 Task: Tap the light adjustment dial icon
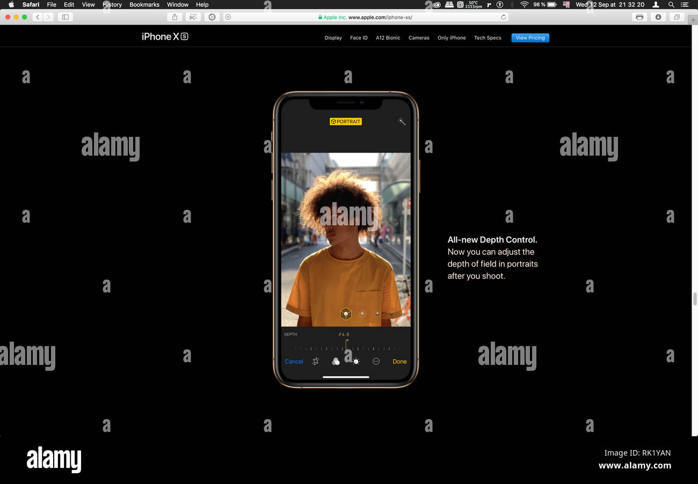point(355,362)
